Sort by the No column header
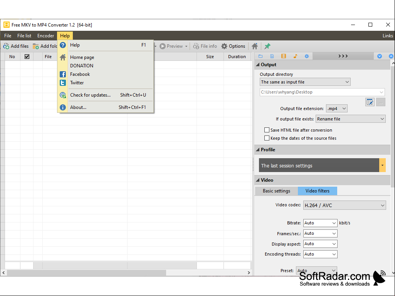 [12, 57]
